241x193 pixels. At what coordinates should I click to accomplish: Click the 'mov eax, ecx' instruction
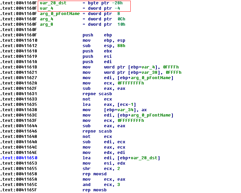tap(104, 147)
